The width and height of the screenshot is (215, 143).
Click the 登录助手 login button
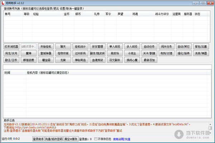[x=38, y=139]
